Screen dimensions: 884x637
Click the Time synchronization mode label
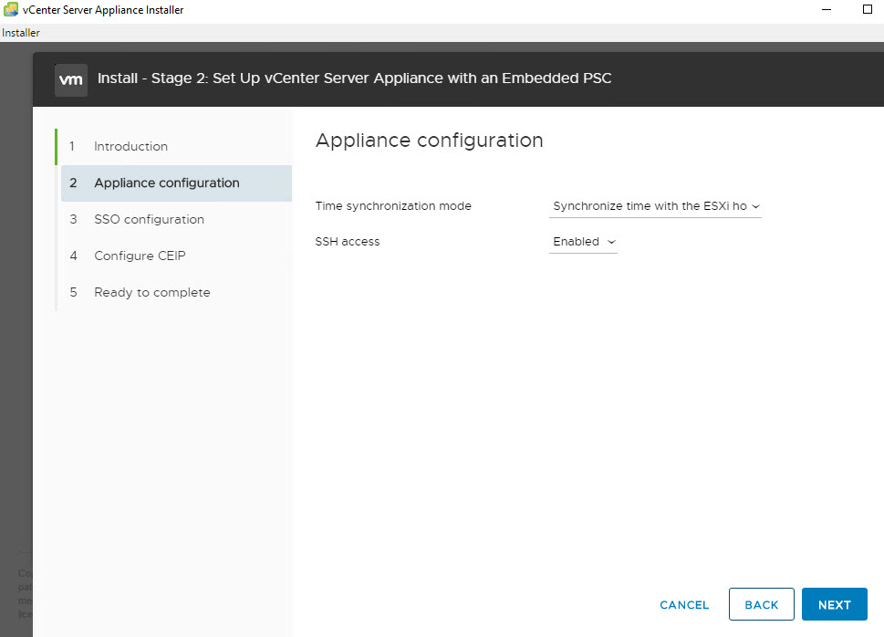click(x=393, y=206)
